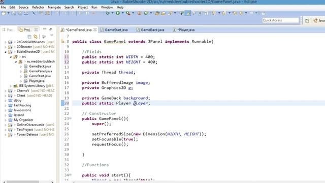
Task: Select the FastReading project
Action: [x=22, y=105]
